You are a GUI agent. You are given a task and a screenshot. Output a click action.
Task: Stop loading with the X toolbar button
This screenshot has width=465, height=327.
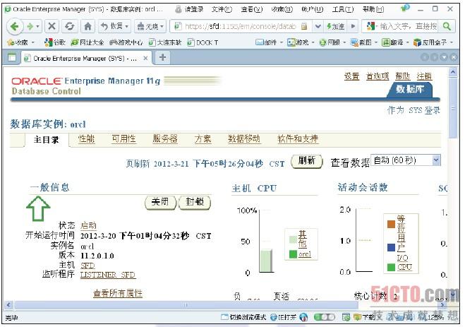(52, 26)
